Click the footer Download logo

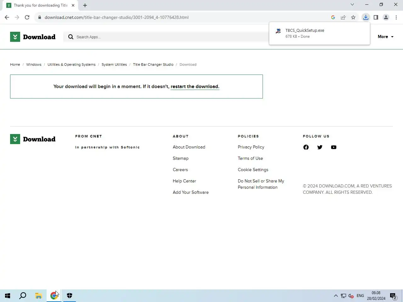point(33,139)
